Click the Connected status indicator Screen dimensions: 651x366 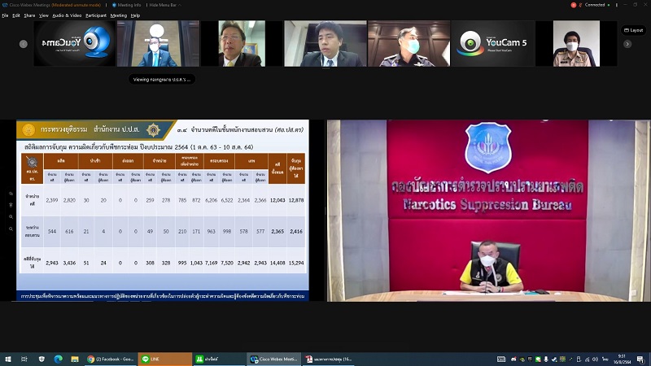pyautogui.click(x=592, y=4)
